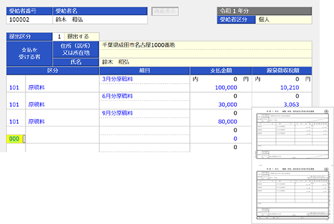Click the 提出区分 label
Viewport: 334px width, 224px height.
30,37
